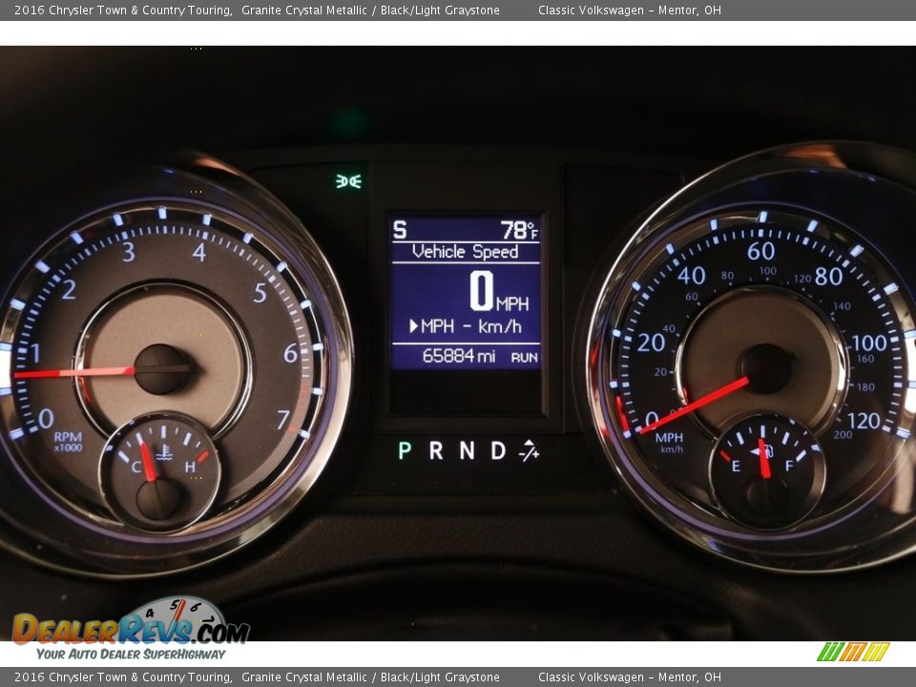Click the fuel pump icon
Image resolution: width=916 pixels, height=687 pixels.
click(765, 451)
